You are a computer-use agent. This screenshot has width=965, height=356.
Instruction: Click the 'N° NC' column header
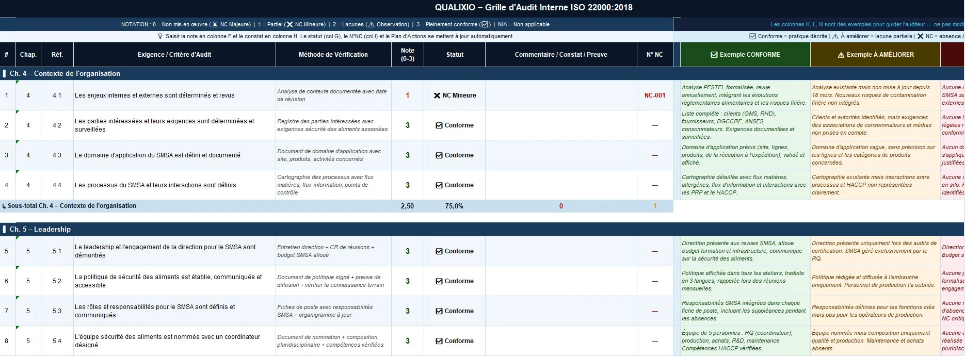tap(655, 54)
